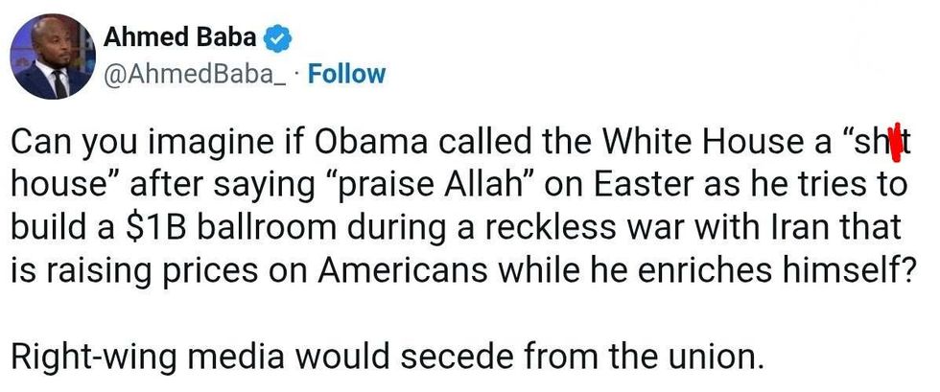Image resolution: width=940 pixels, height=392 pixels.
Task: Click the blue verified checkmark badge
Action: point(277,39)
